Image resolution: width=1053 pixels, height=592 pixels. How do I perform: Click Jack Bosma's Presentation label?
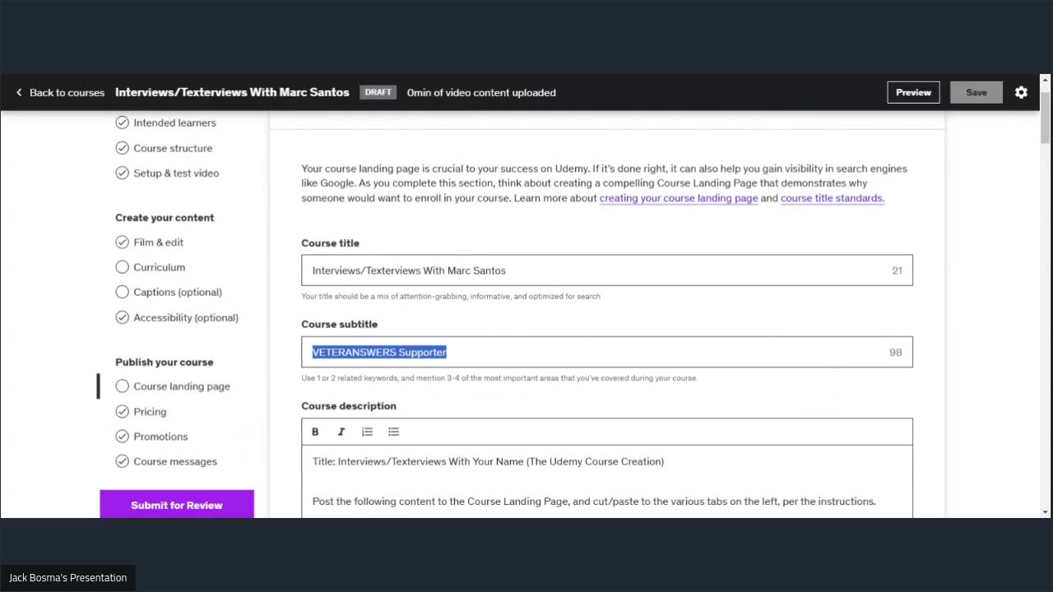coord(68,578)
